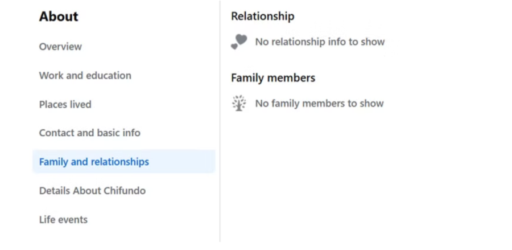The height and width of the screenshot is (250, 512).
Task: Open the Overview section
Action: click(60, 47)
